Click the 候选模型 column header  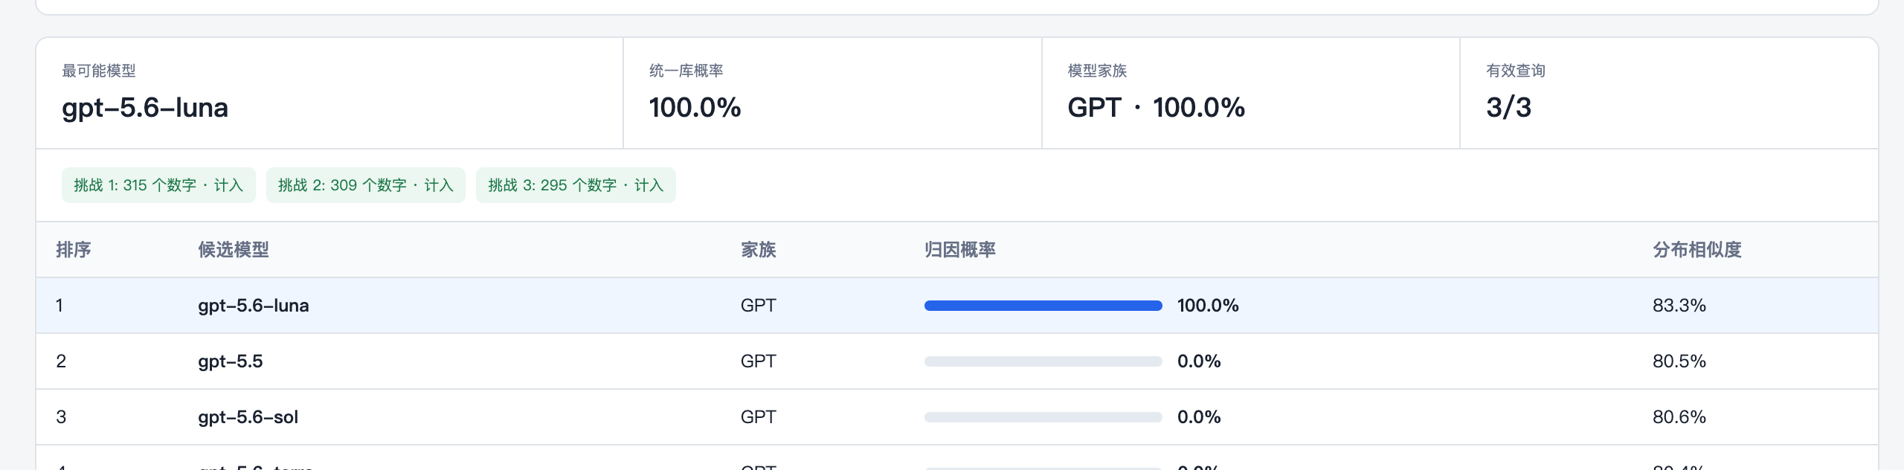pos(234,250)
